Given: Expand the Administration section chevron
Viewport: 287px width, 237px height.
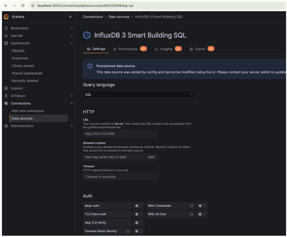Looking at the screenshot, I should 72,126.
